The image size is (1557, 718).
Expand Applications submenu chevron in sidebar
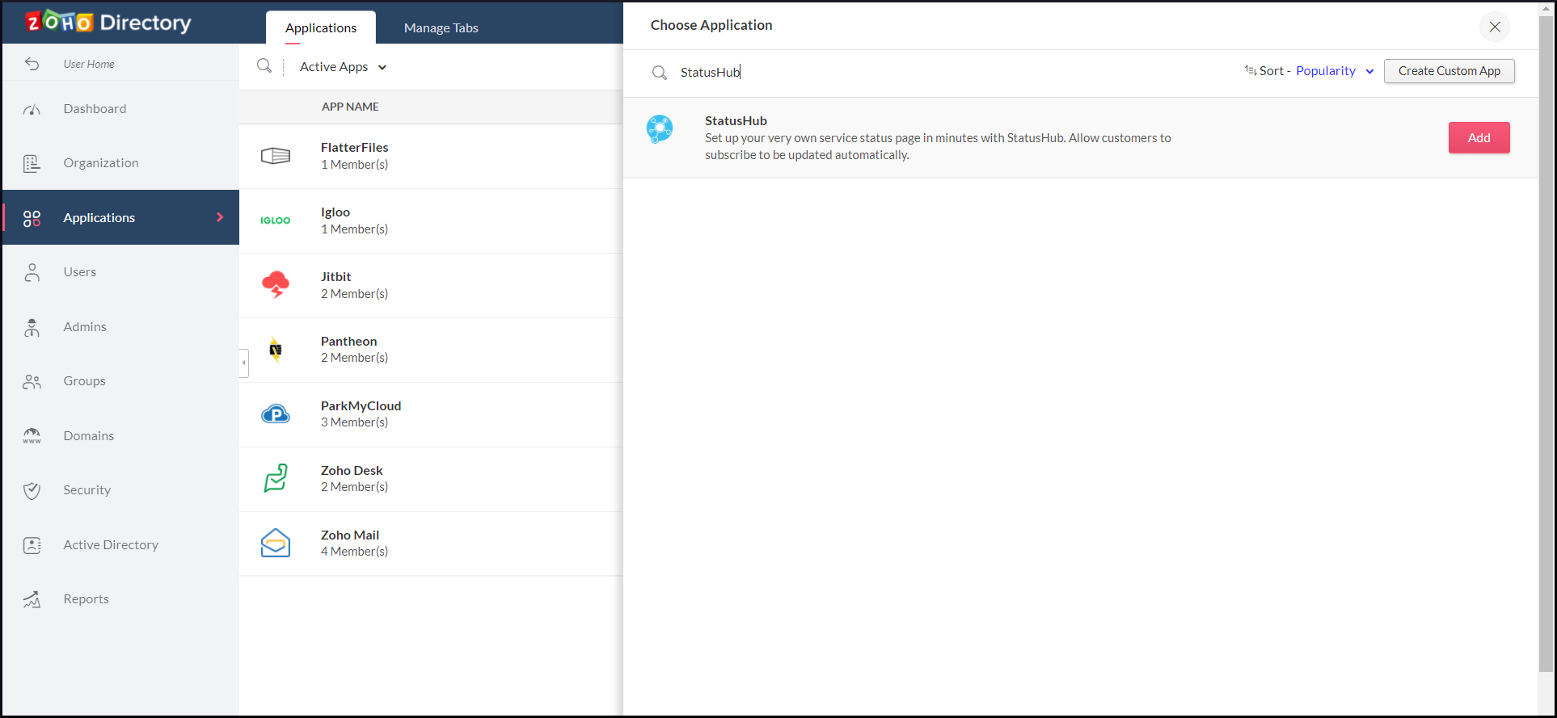pos(220,217)
